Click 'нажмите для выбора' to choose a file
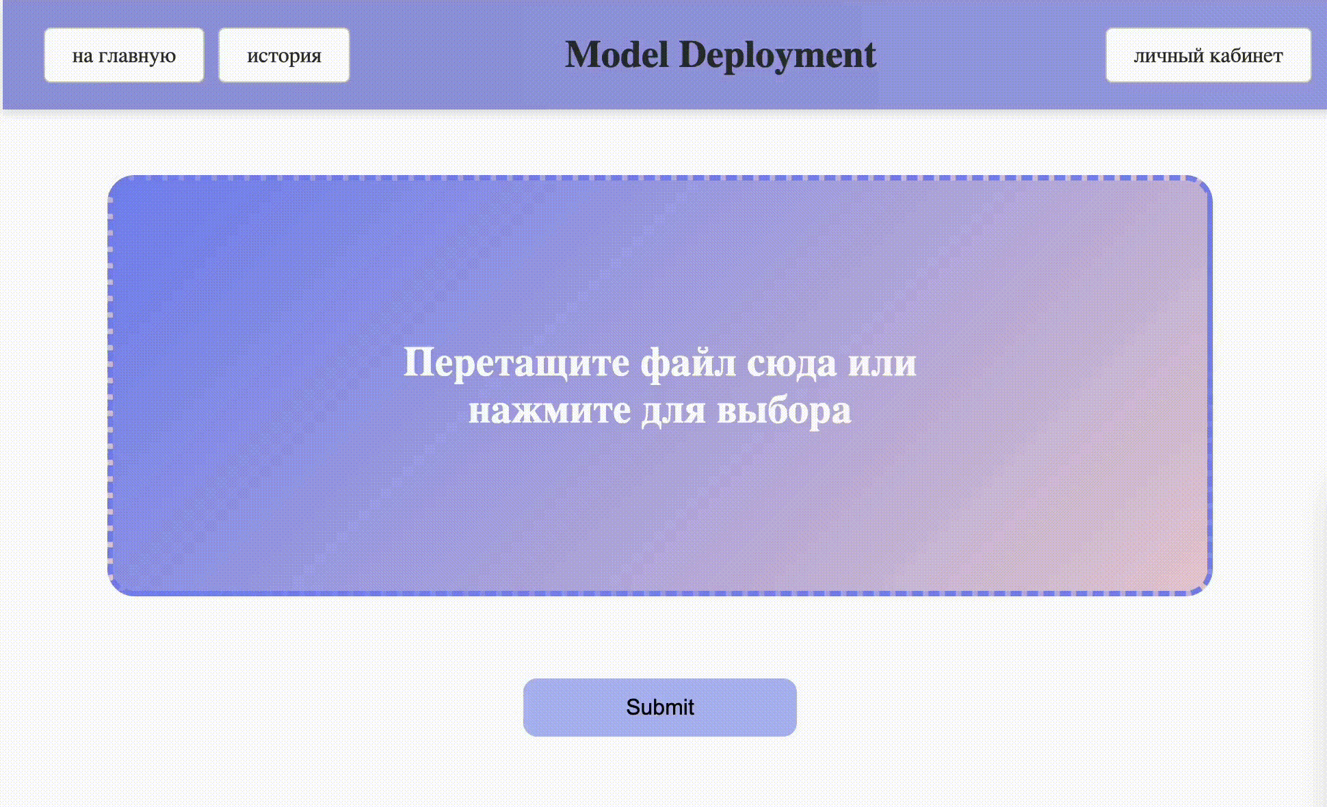This screenshot has height=807, width=1327. click(x=660, y=409)
